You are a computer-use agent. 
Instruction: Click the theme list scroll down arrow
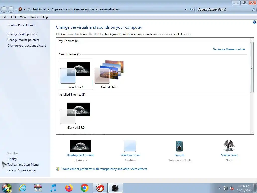(x=252, y=132)
